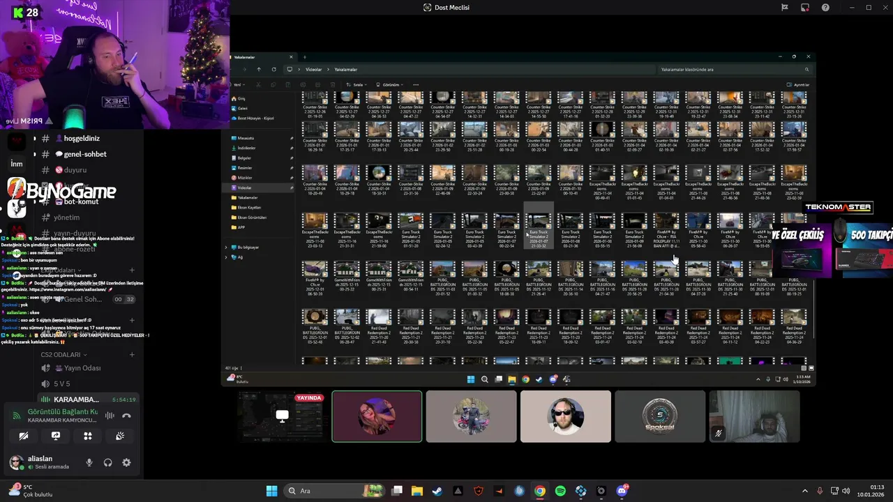Close the Yakalamalar tab in shared Explorer
Viewport: 893px width, 502px height.
click(x=291, y=57)
